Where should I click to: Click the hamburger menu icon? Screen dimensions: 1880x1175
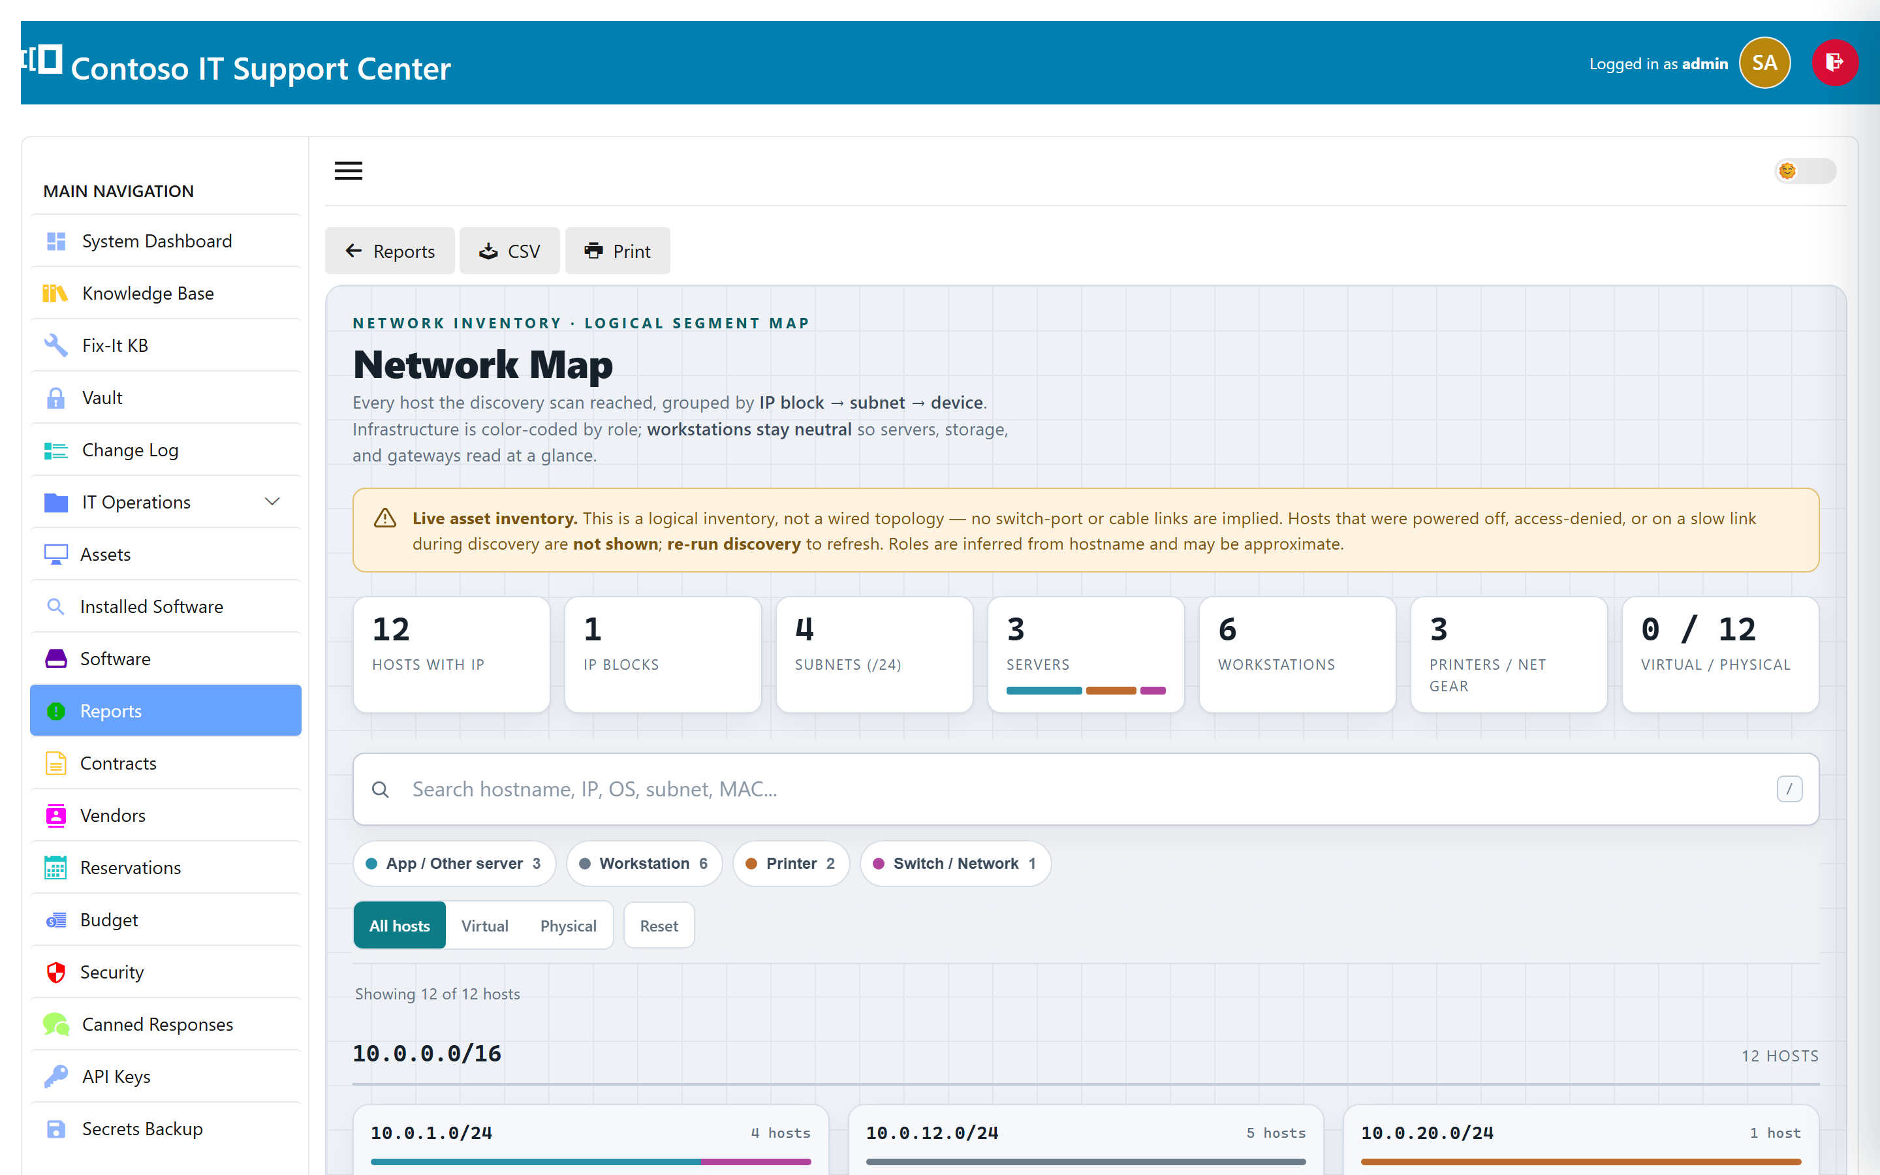pyautogui.click(x=348, y=171)
